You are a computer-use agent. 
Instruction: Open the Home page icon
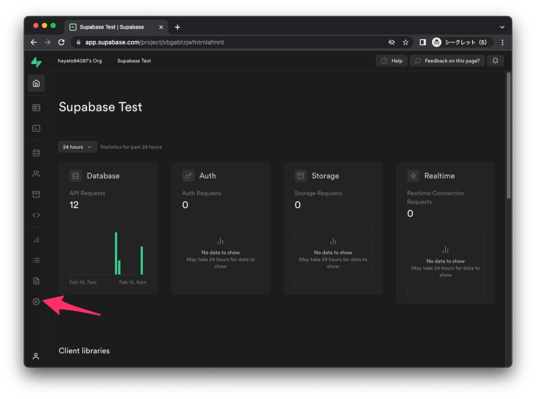point(36,83)
